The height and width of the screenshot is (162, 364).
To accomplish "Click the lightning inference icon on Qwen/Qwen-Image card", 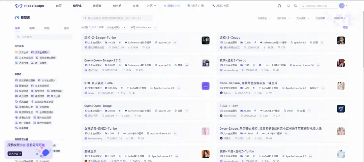I will (x=120, y=111).
